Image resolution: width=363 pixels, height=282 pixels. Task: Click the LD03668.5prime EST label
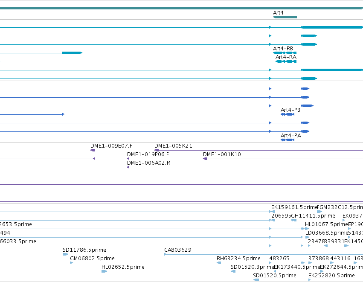coord(327,233)
